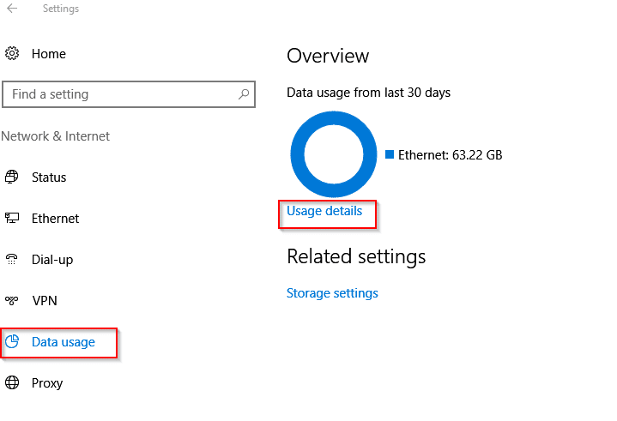Image resolution: width=617 pixels, height=421 pixels.
Task: Click the blue Ethernet legend square
Action: [x=390, y=154]
